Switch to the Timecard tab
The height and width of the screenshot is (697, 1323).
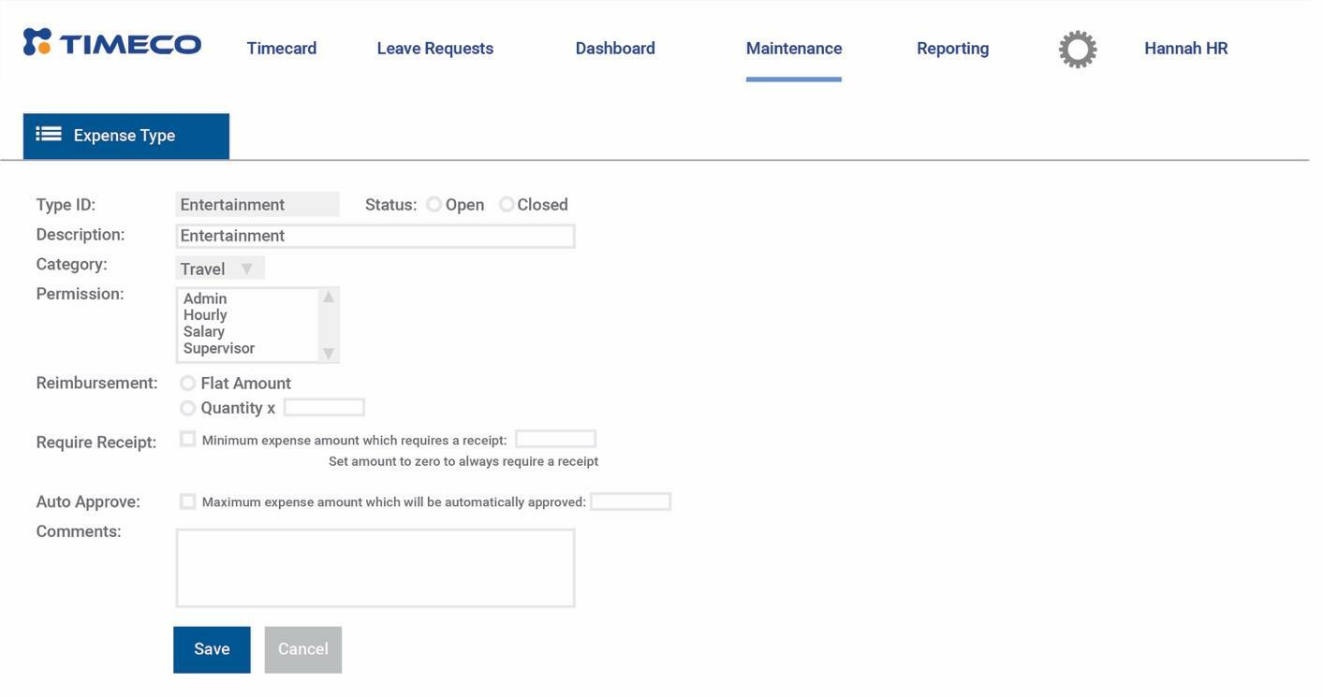click(x=281, y=47)
